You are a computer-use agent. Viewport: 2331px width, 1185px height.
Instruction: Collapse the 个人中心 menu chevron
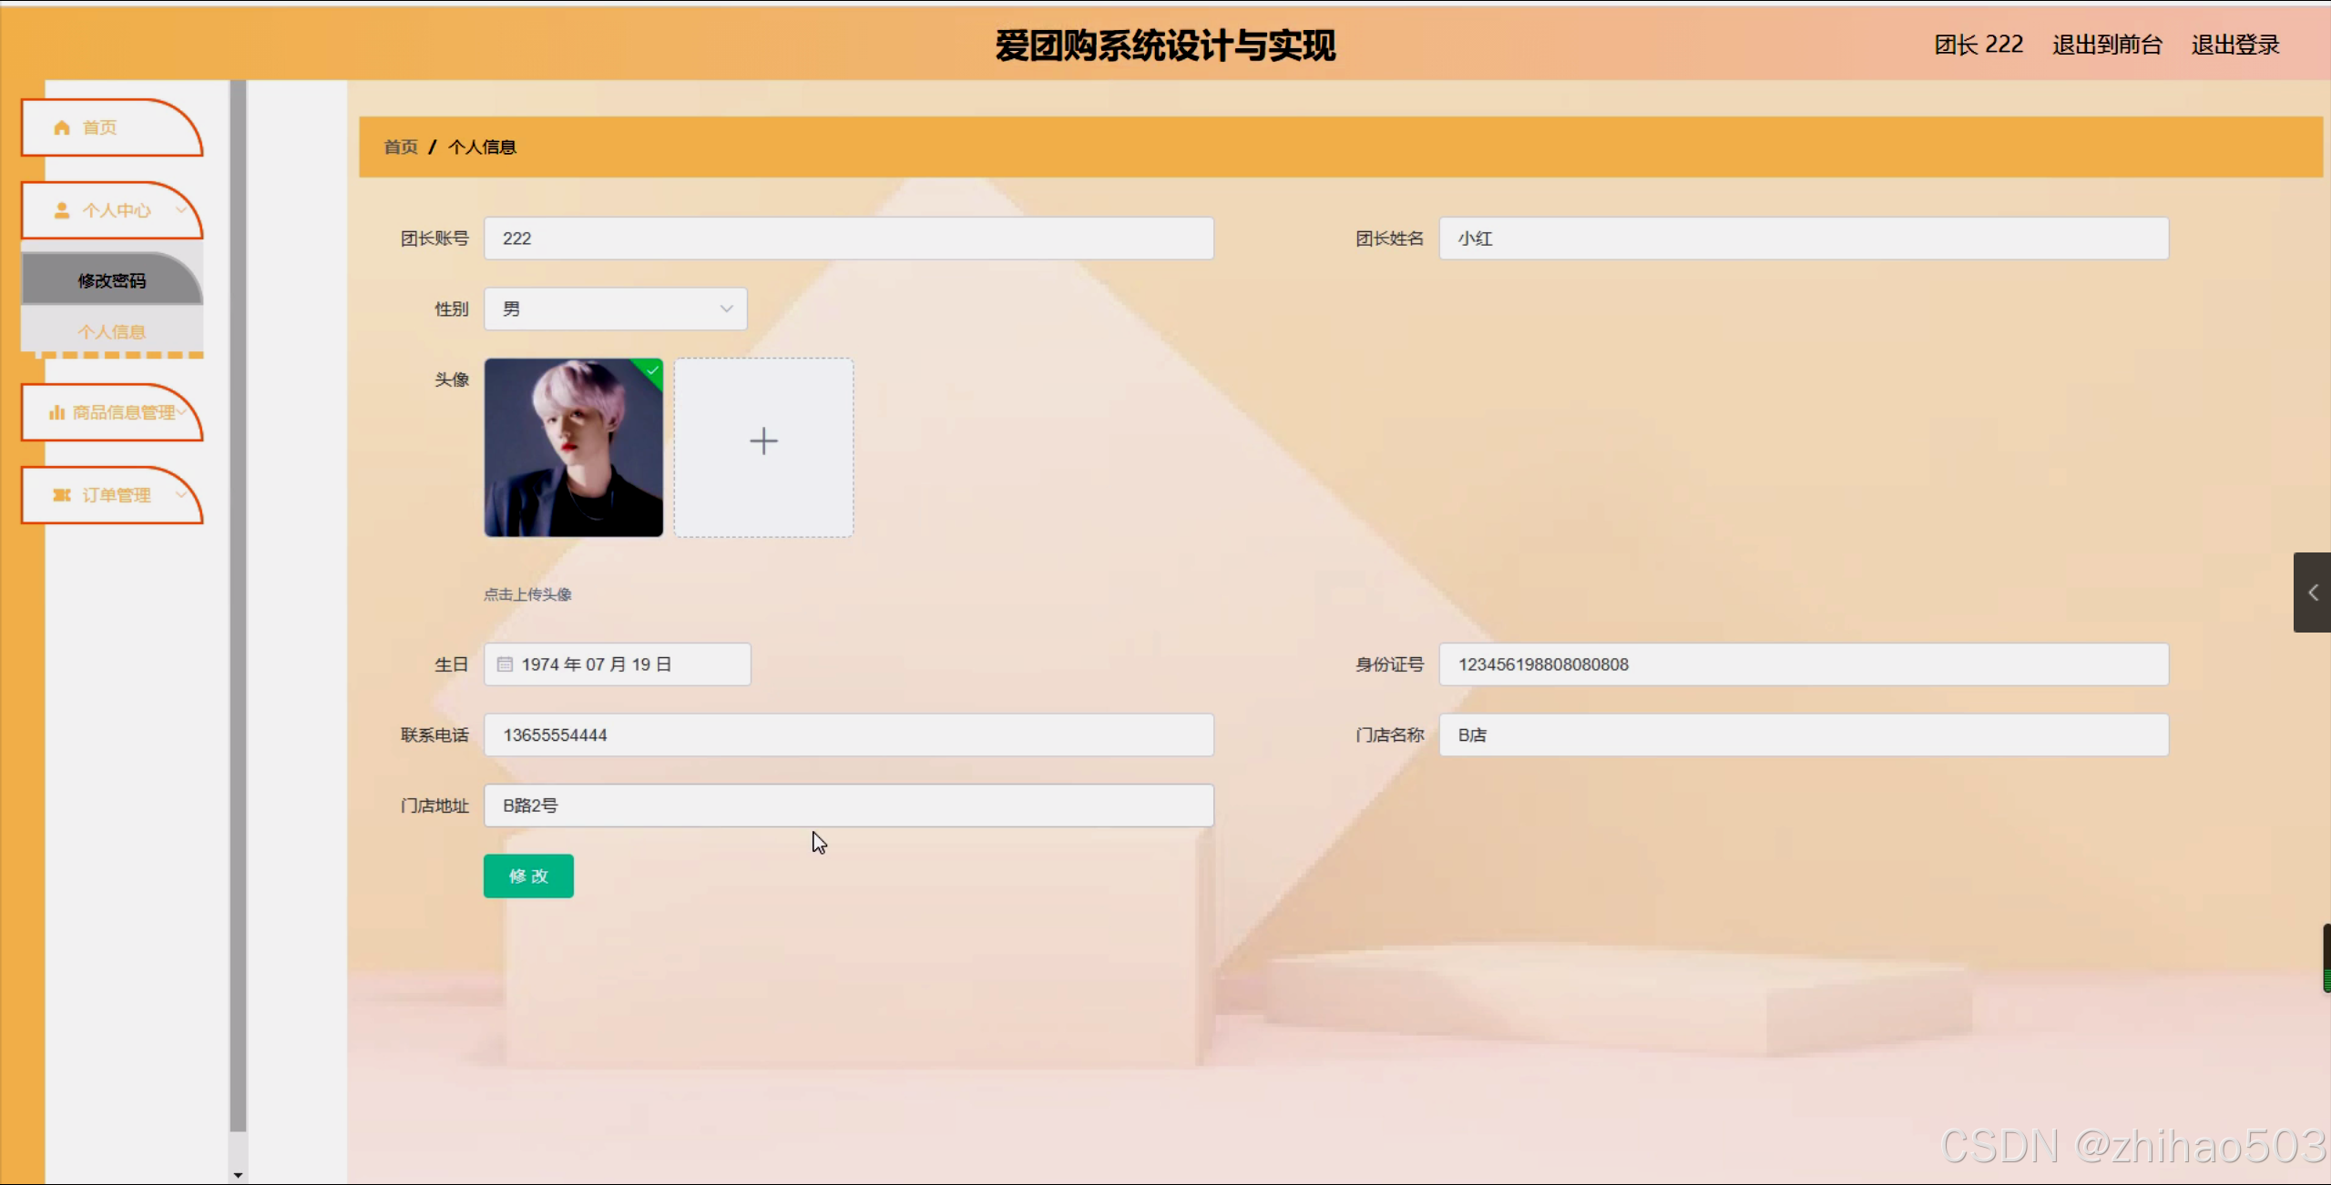pyautogui.click(x=181, y=209)
